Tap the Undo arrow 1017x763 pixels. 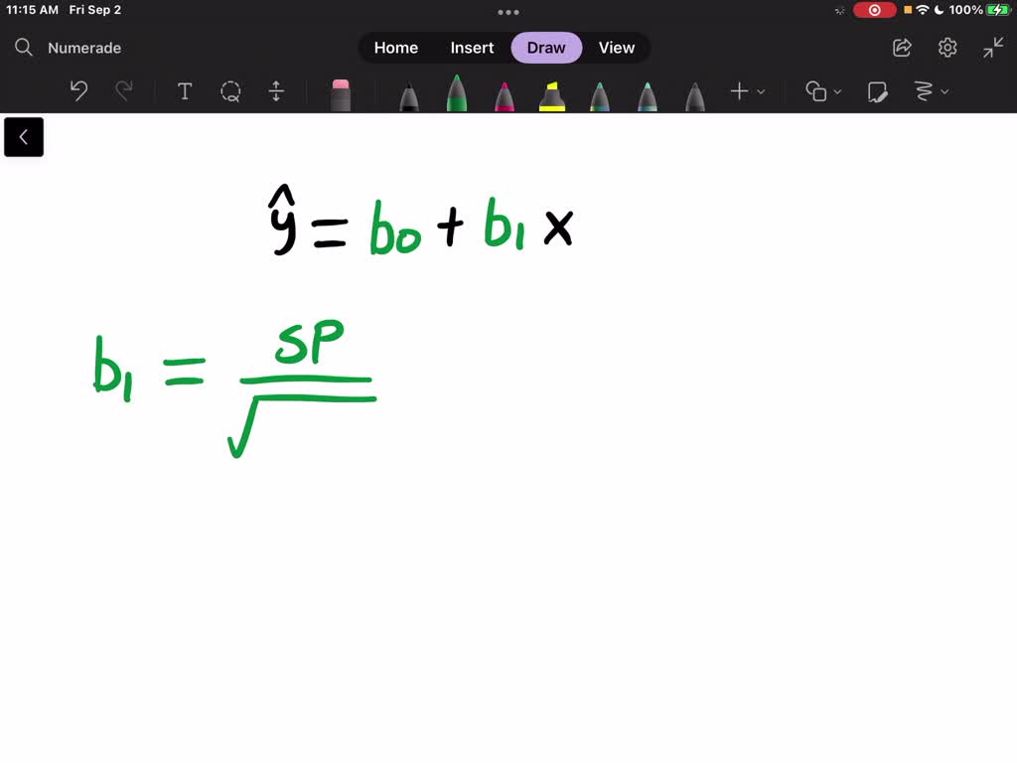(x=77, y=91)
